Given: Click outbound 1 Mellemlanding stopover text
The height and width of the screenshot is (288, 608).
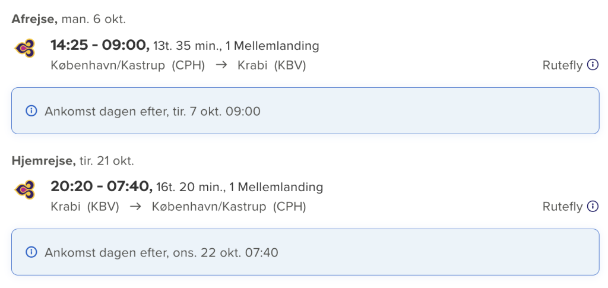Looking at the screenshot, I should pyautogui.click(x=272, y=46).
